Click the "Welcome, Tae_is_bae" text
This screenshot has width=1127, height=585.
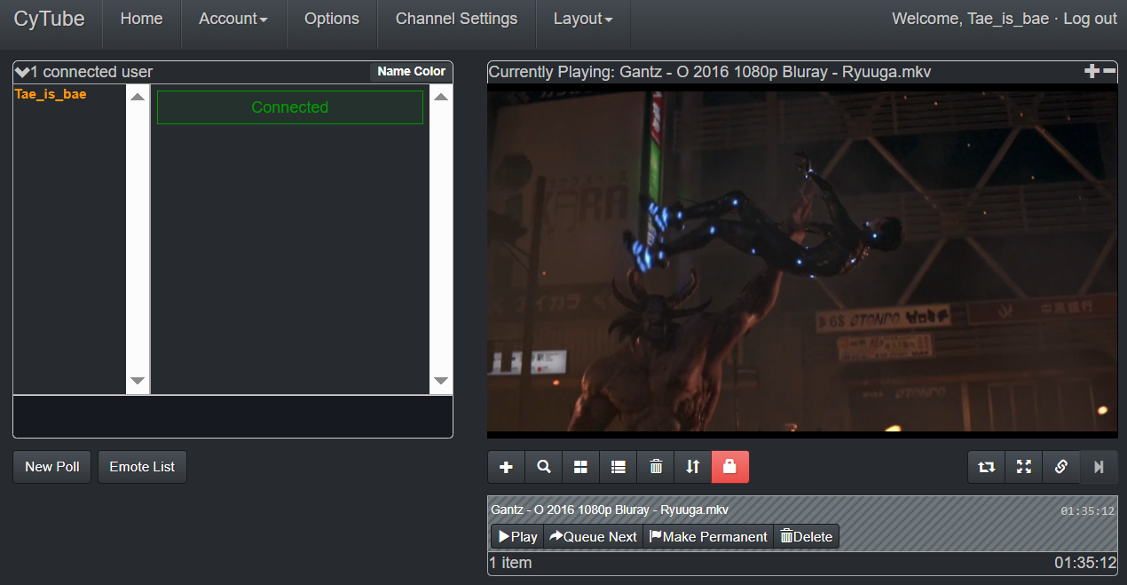970,19
